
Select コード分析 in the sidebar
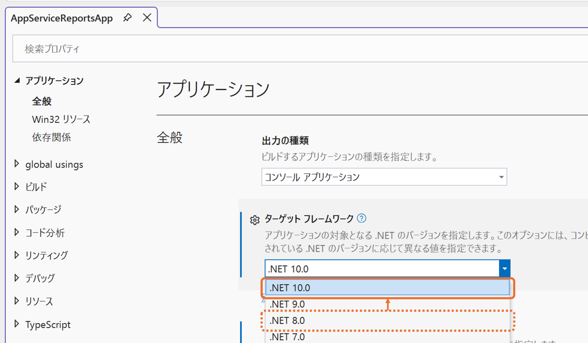click(45, 232)
